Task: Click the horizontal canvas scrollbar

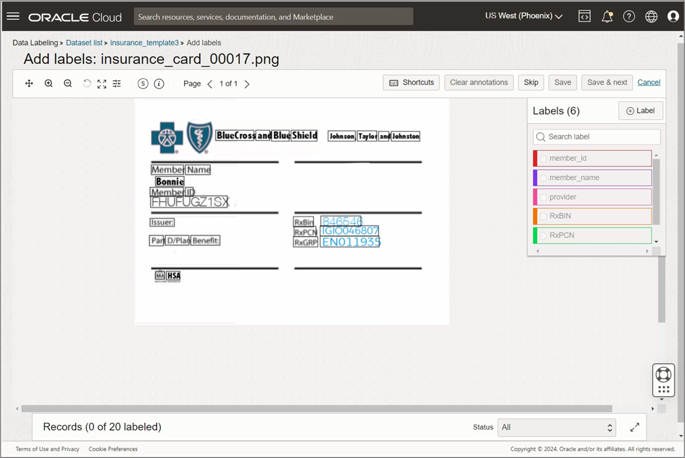Action: pos(317,408)
